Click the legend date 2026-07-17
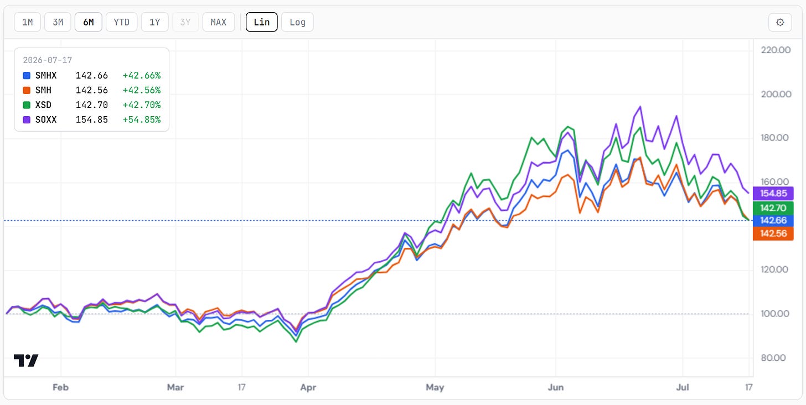 click(x=48, y=60)
